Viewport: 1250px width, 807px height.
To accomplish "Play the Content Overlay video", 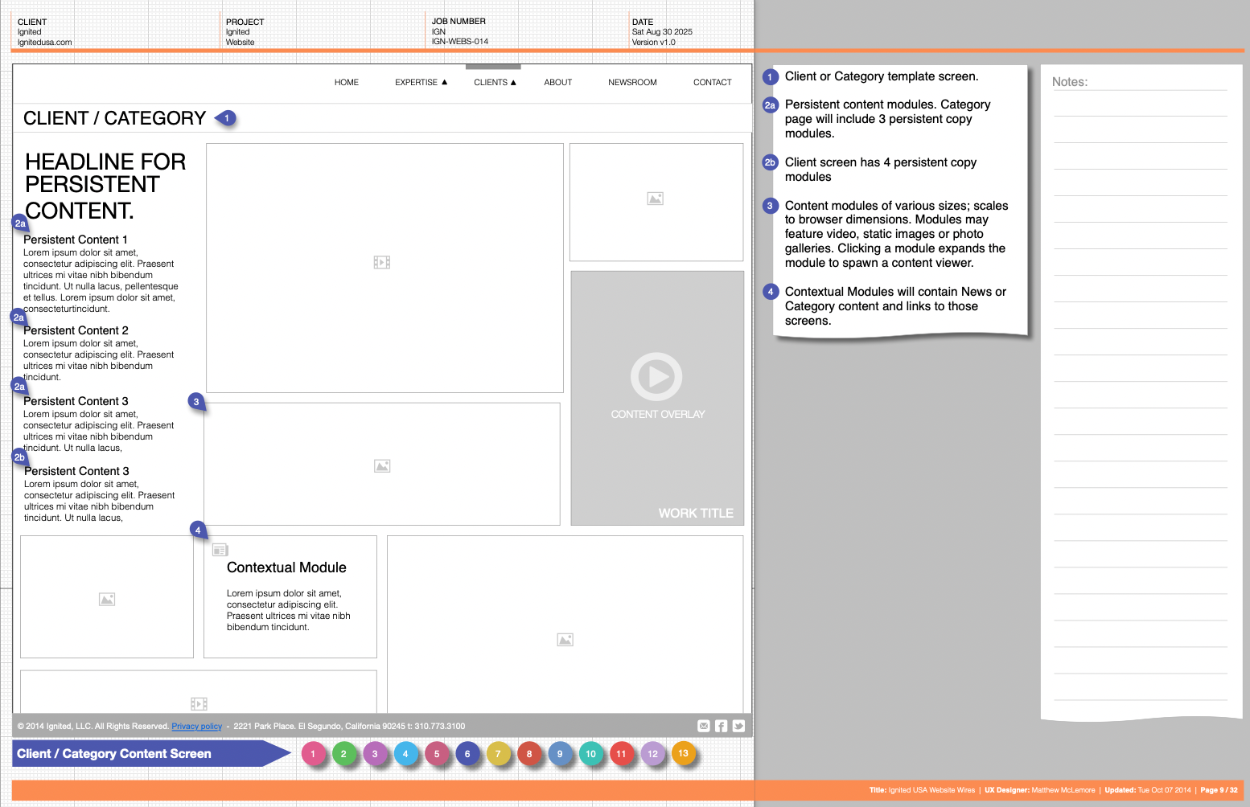I will coord(656,376).
